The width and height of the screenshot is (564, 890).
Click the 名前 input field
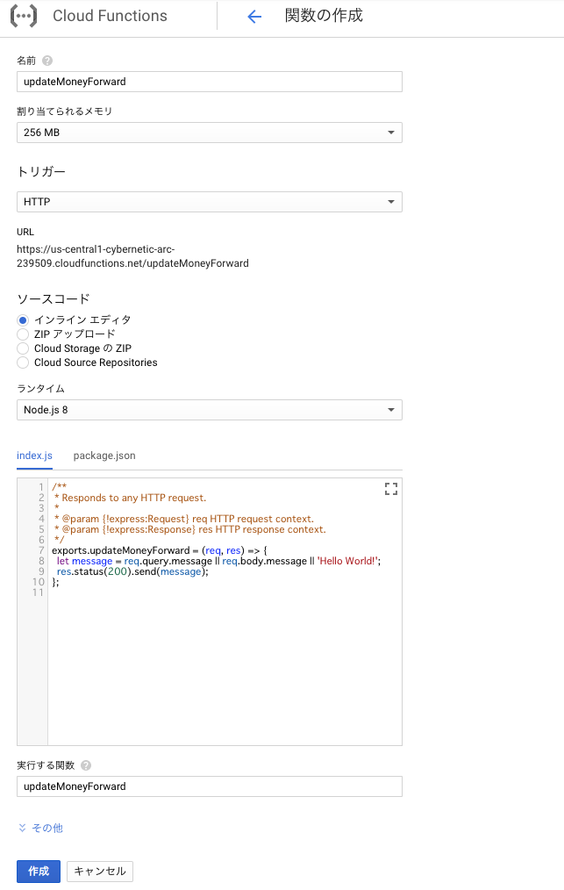(209, 81)
